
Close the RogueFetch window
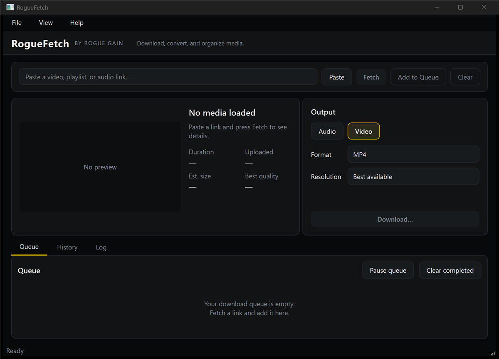click(484, 7)
